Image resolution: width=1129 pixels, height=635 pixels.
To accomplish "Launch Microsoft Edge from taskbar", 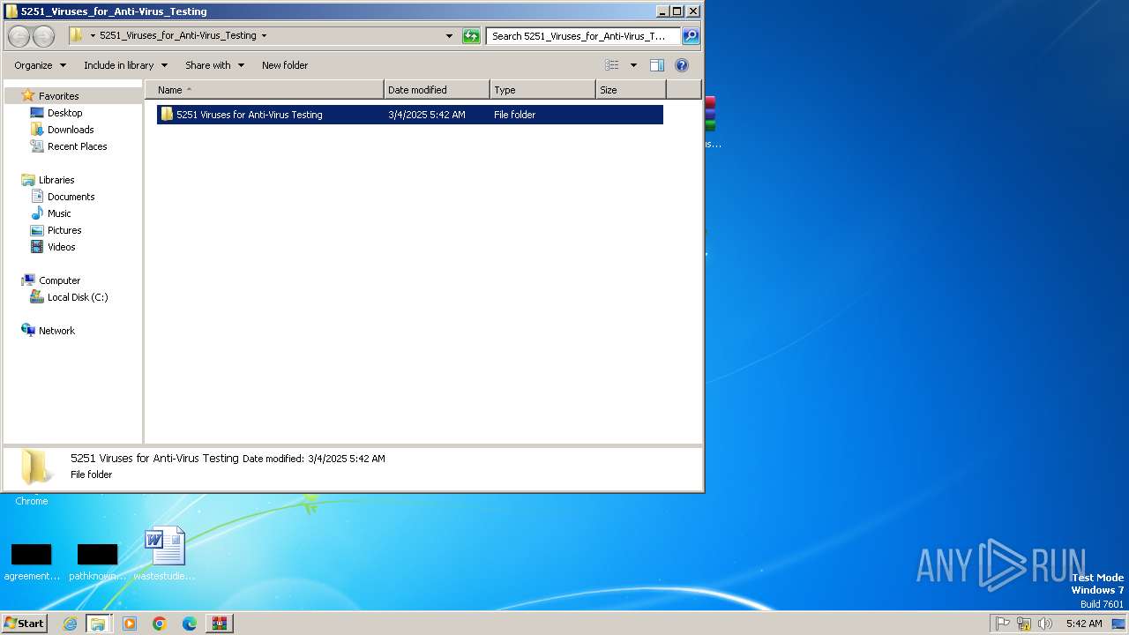I will coord(190,624).
